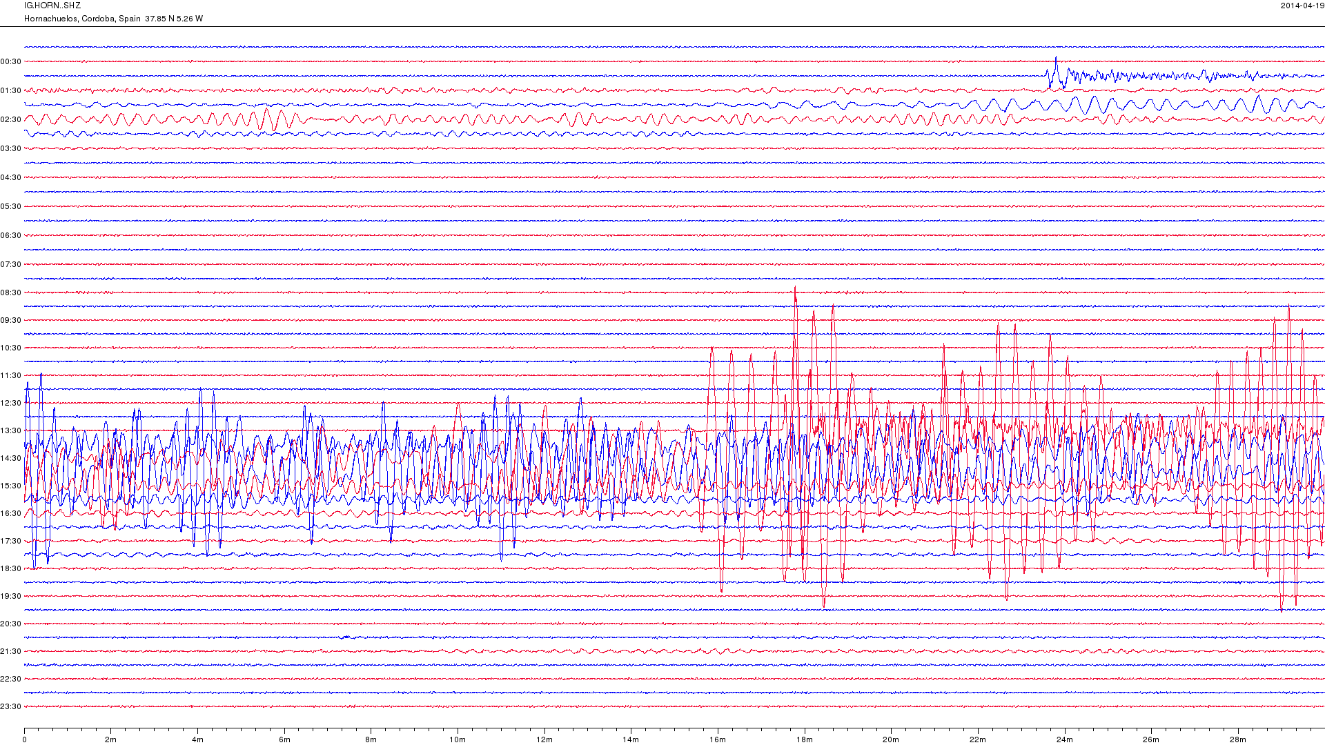The width and height of the screenshot is (1325, 745).
Task: Click the 18m axis label
Action: tap(805, 739)
